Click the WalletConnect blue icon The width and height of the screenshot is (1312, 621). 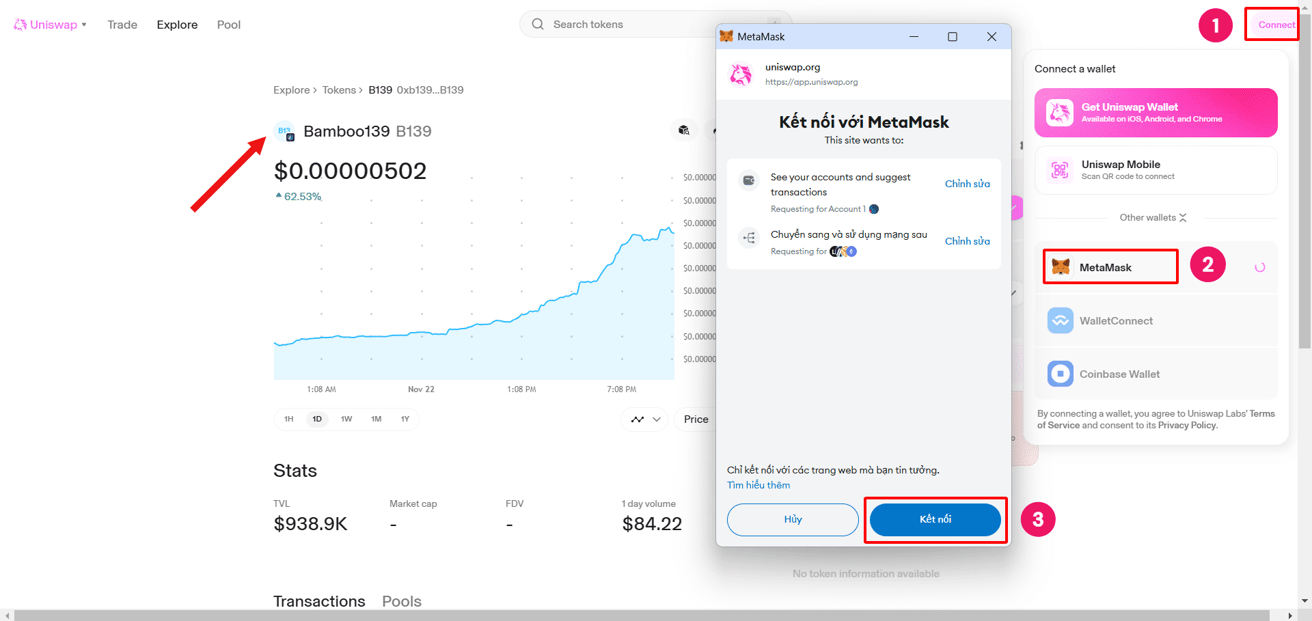coord(1061,320)
